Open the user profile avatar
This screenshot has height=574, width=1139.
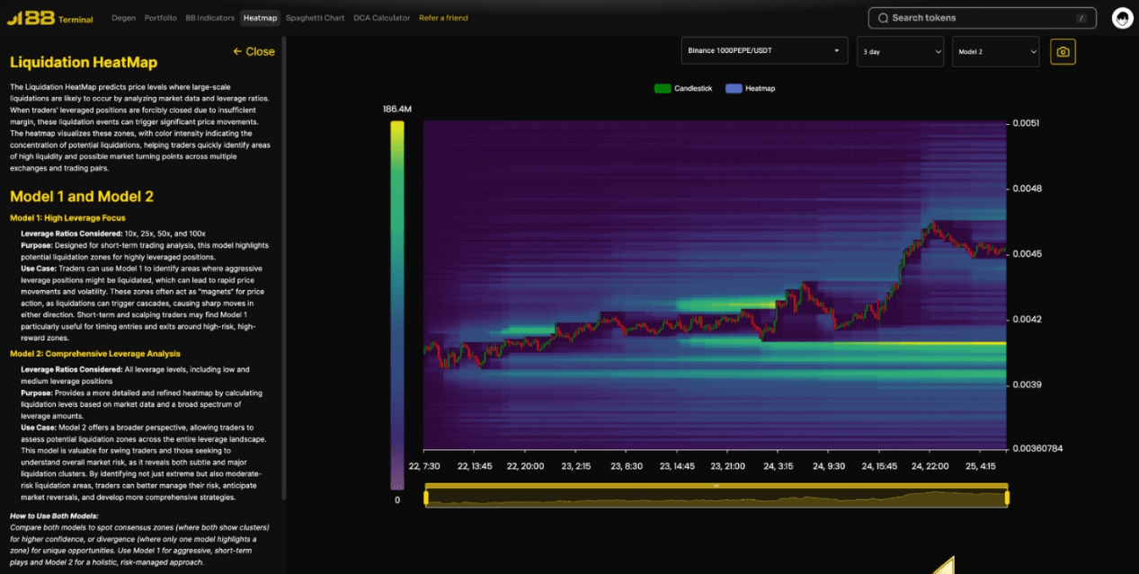[1122, 18]
